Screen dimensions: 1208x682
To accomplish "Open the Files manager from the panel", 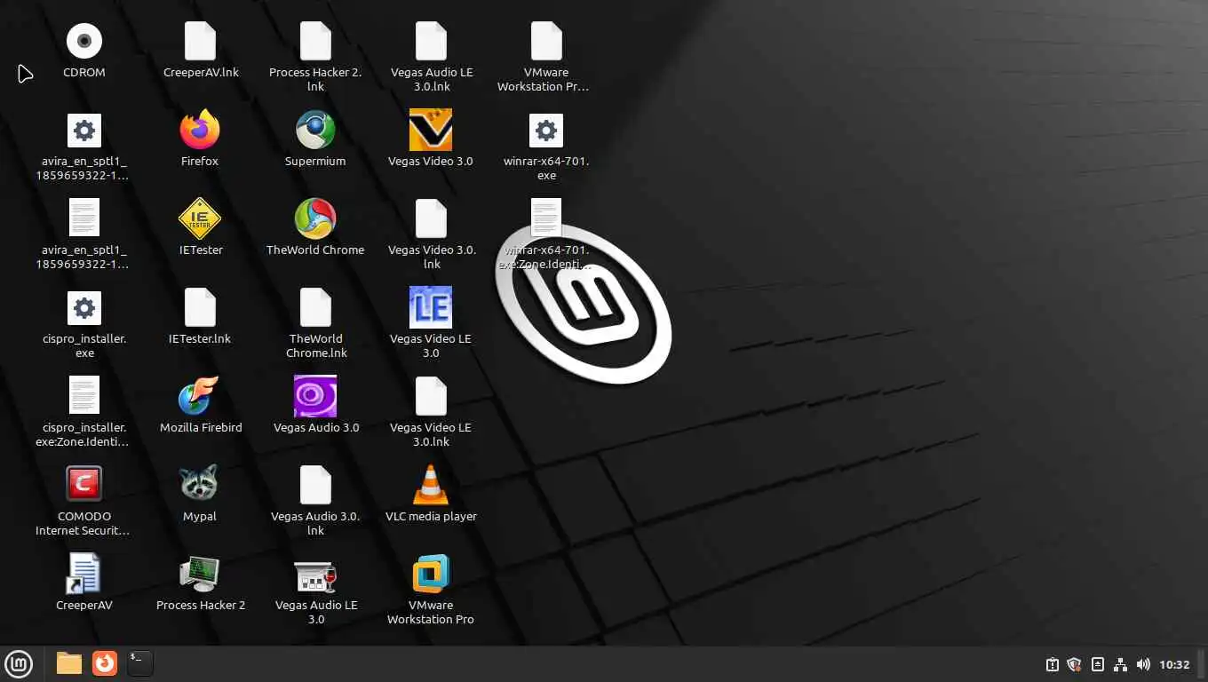I will click(x=68, y=663).
